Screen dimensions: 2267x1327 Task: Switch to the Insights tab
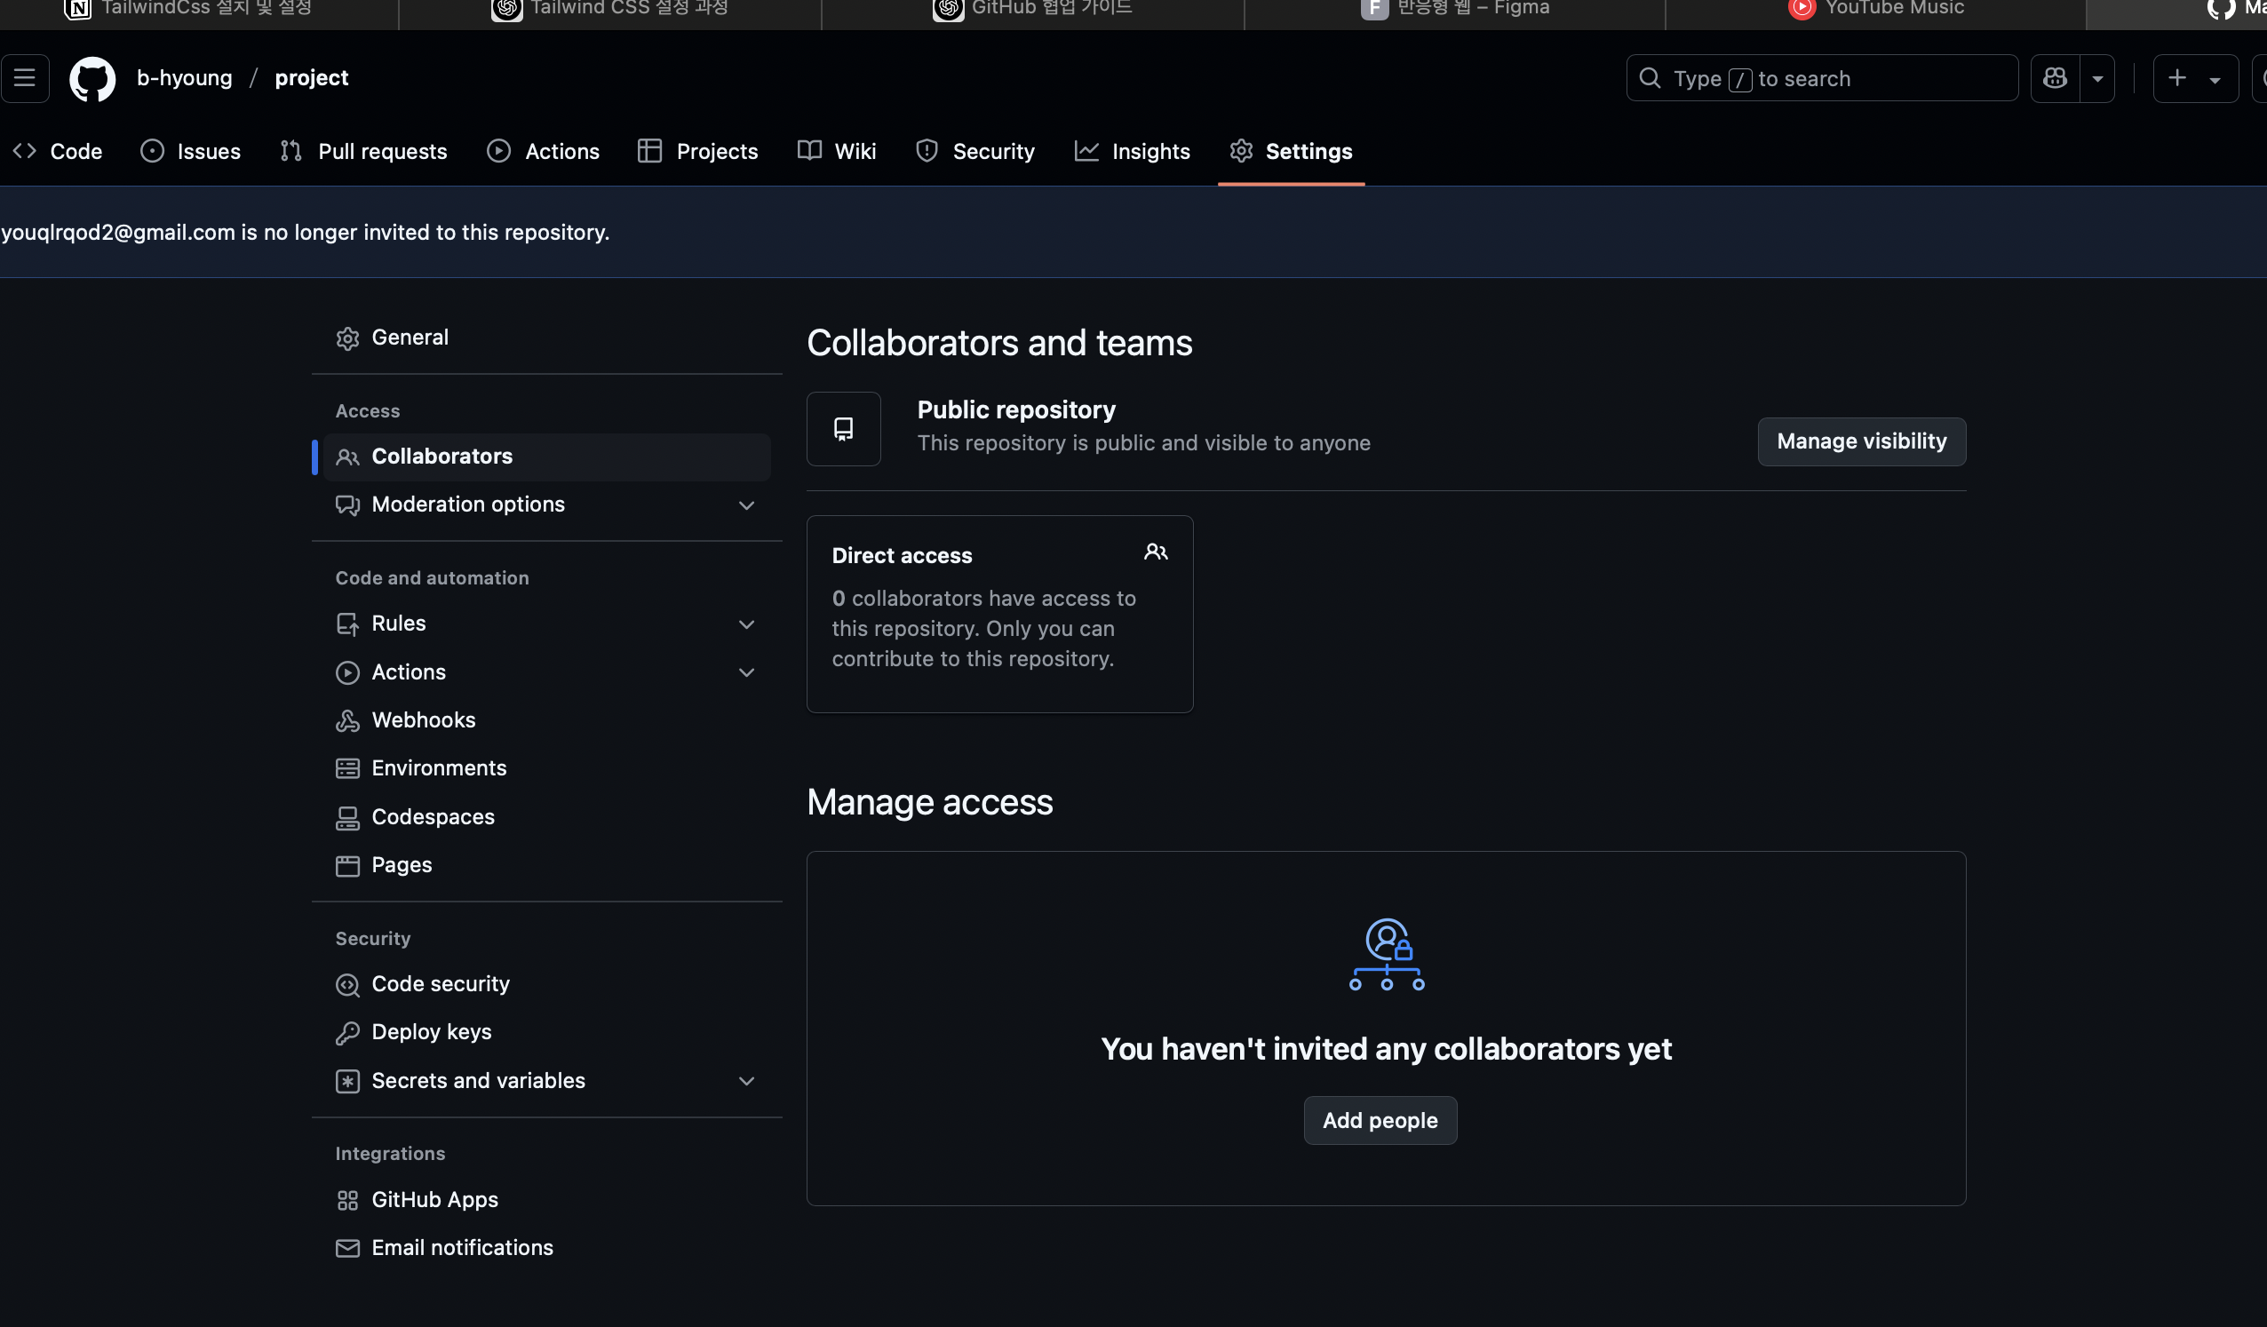[x=1133, y=151]
